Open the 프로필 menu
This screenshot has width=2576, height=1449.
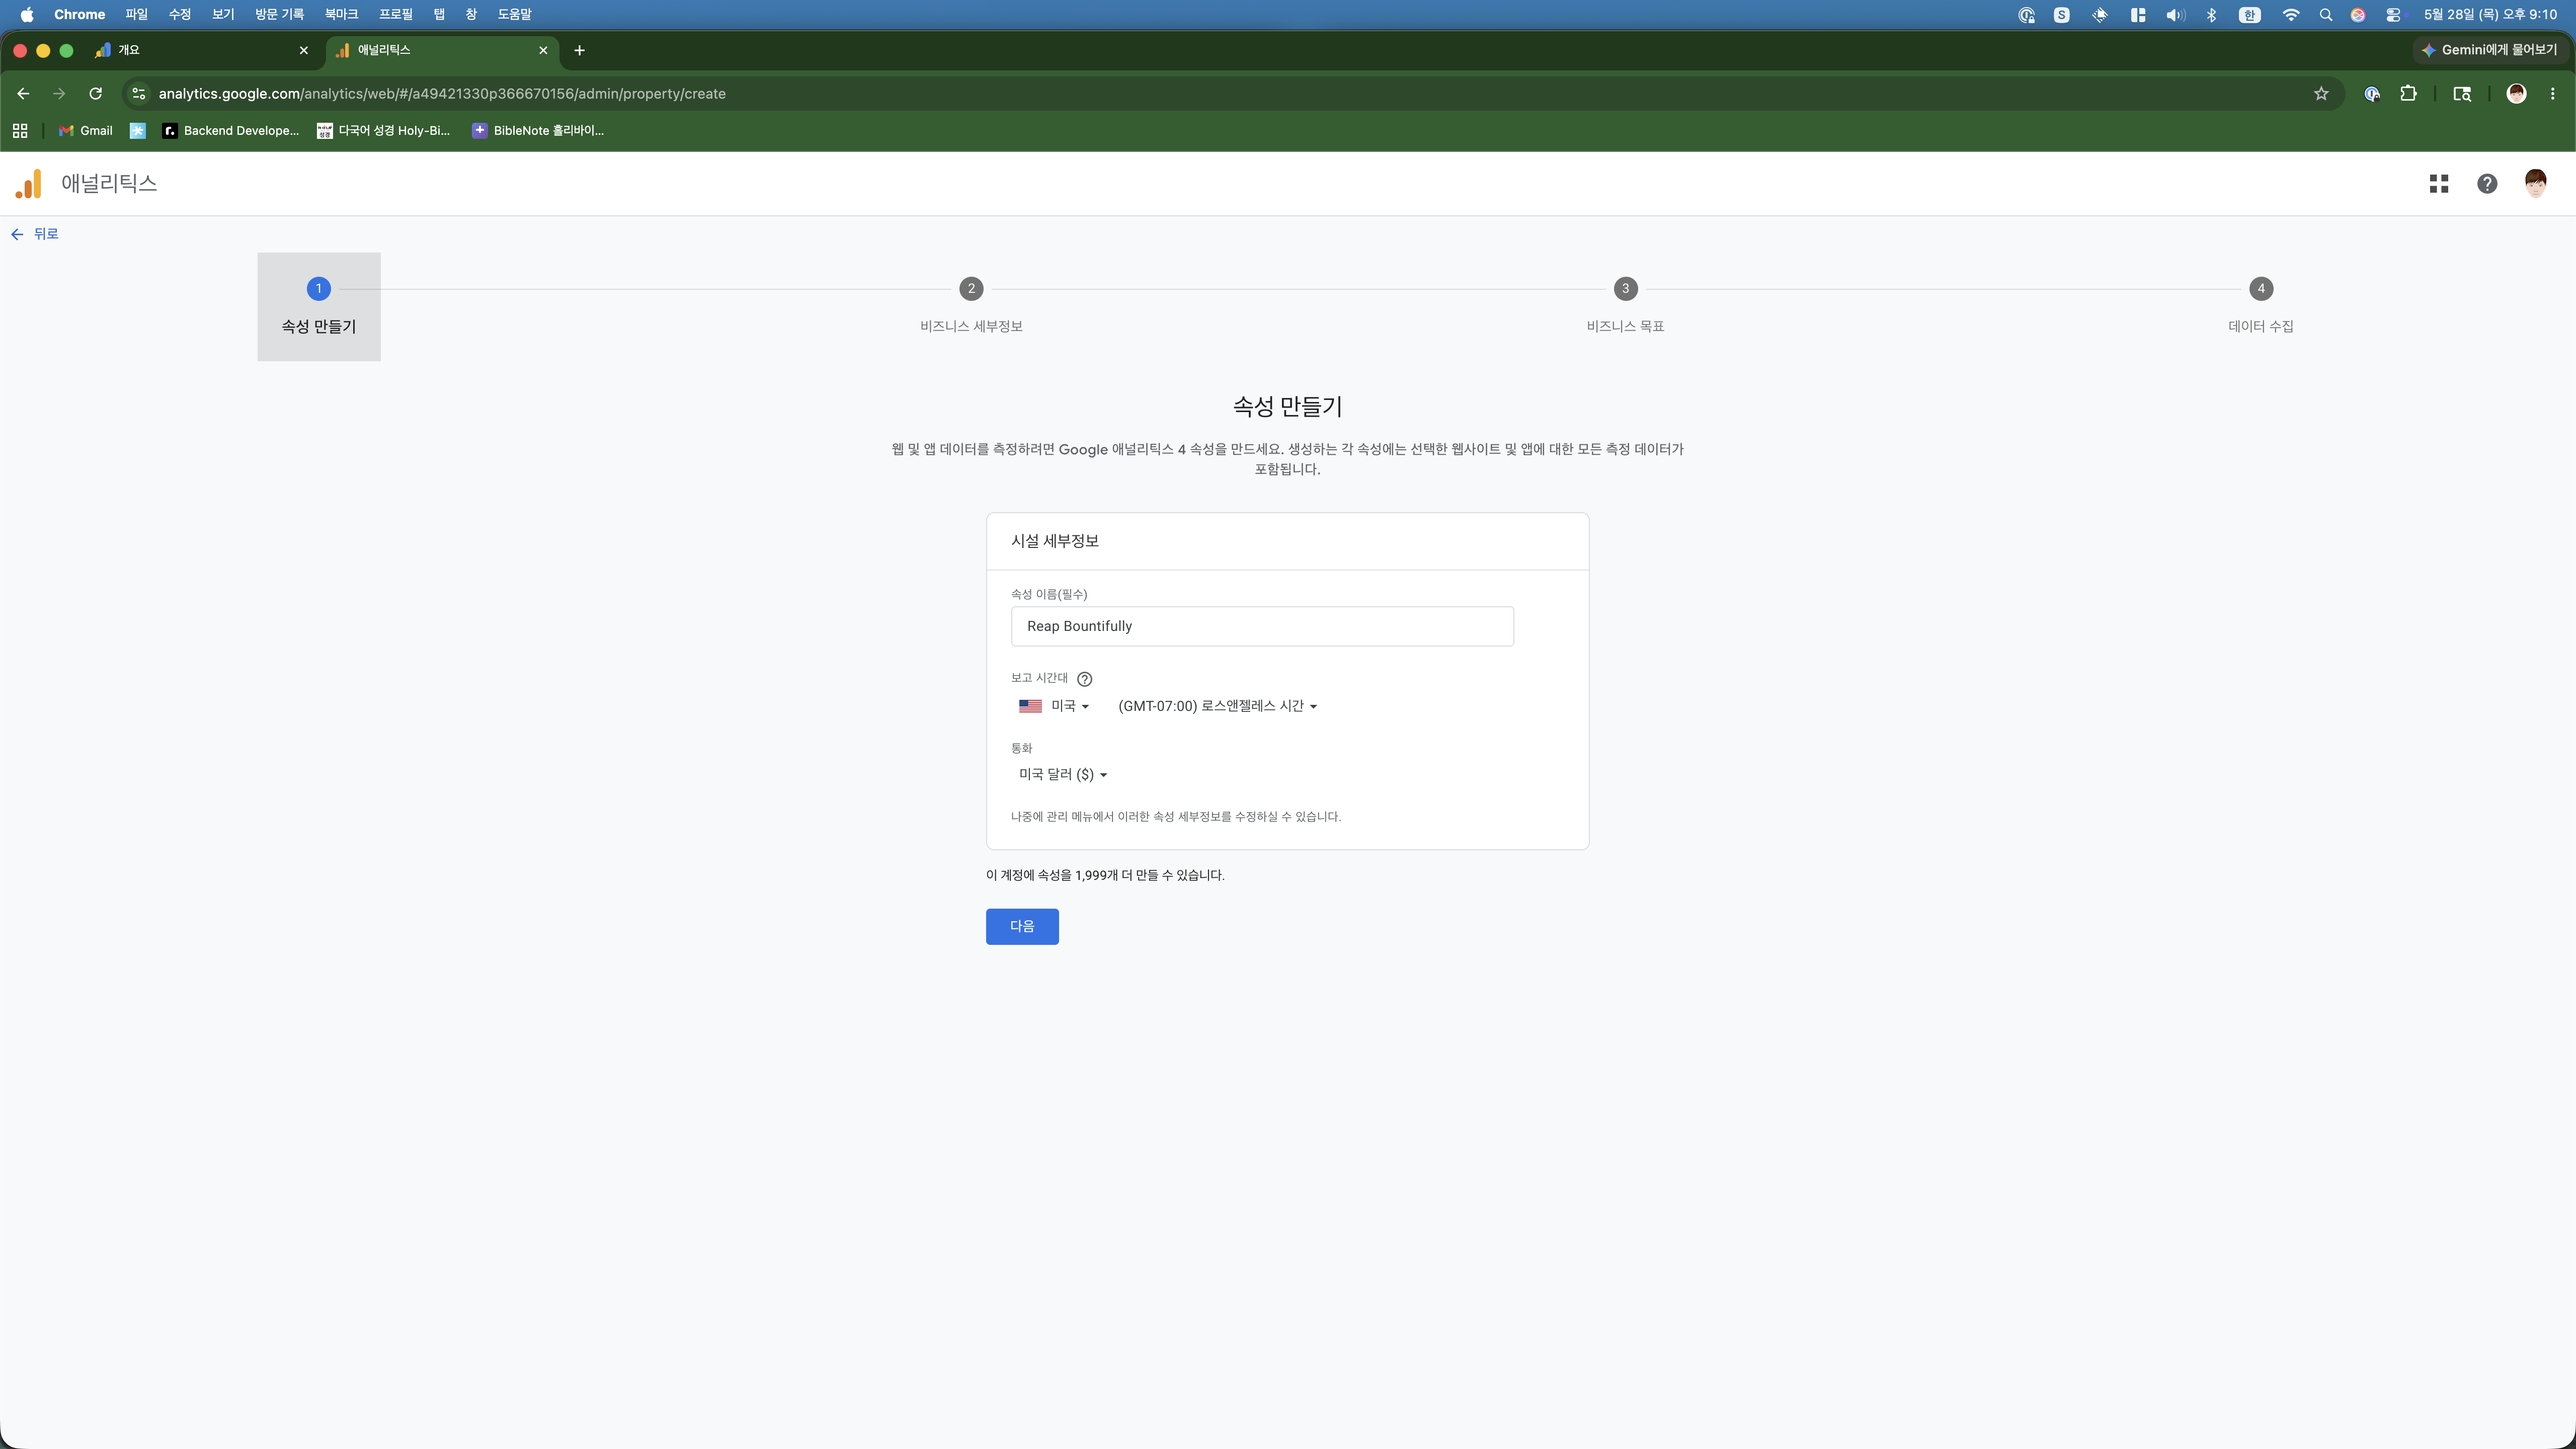point(396,15)
